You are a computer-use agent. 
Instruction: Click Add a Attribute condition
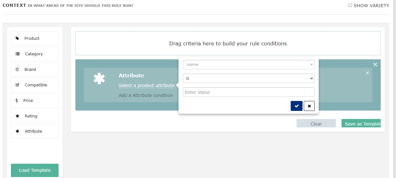[146, 95]
